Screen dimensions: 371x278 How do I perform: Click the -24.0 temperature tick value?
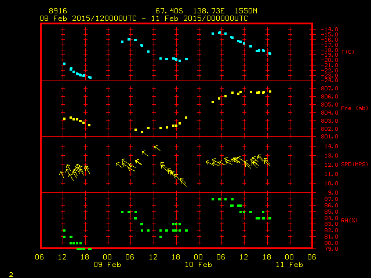click(330, 81)
